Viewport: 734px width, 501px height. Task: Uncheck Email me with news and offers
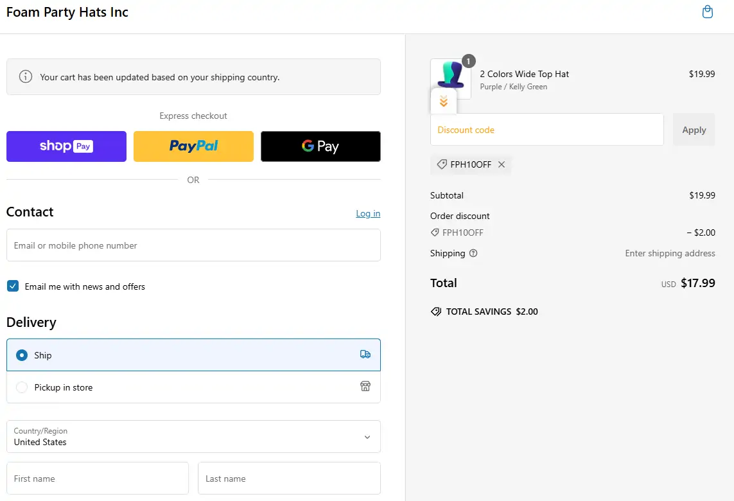[x=13, y=286]
